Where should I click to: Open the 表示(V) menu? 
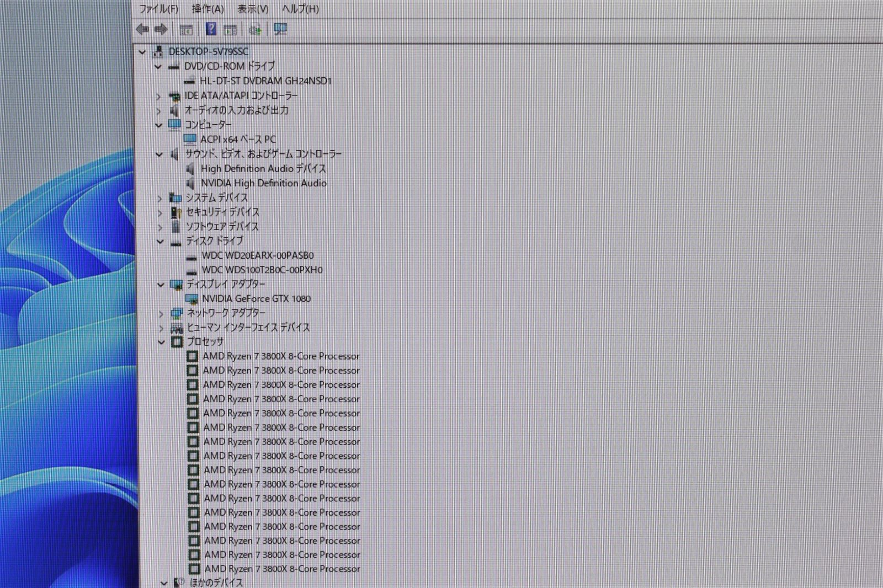pyautogui.click(x=253, y=9)
